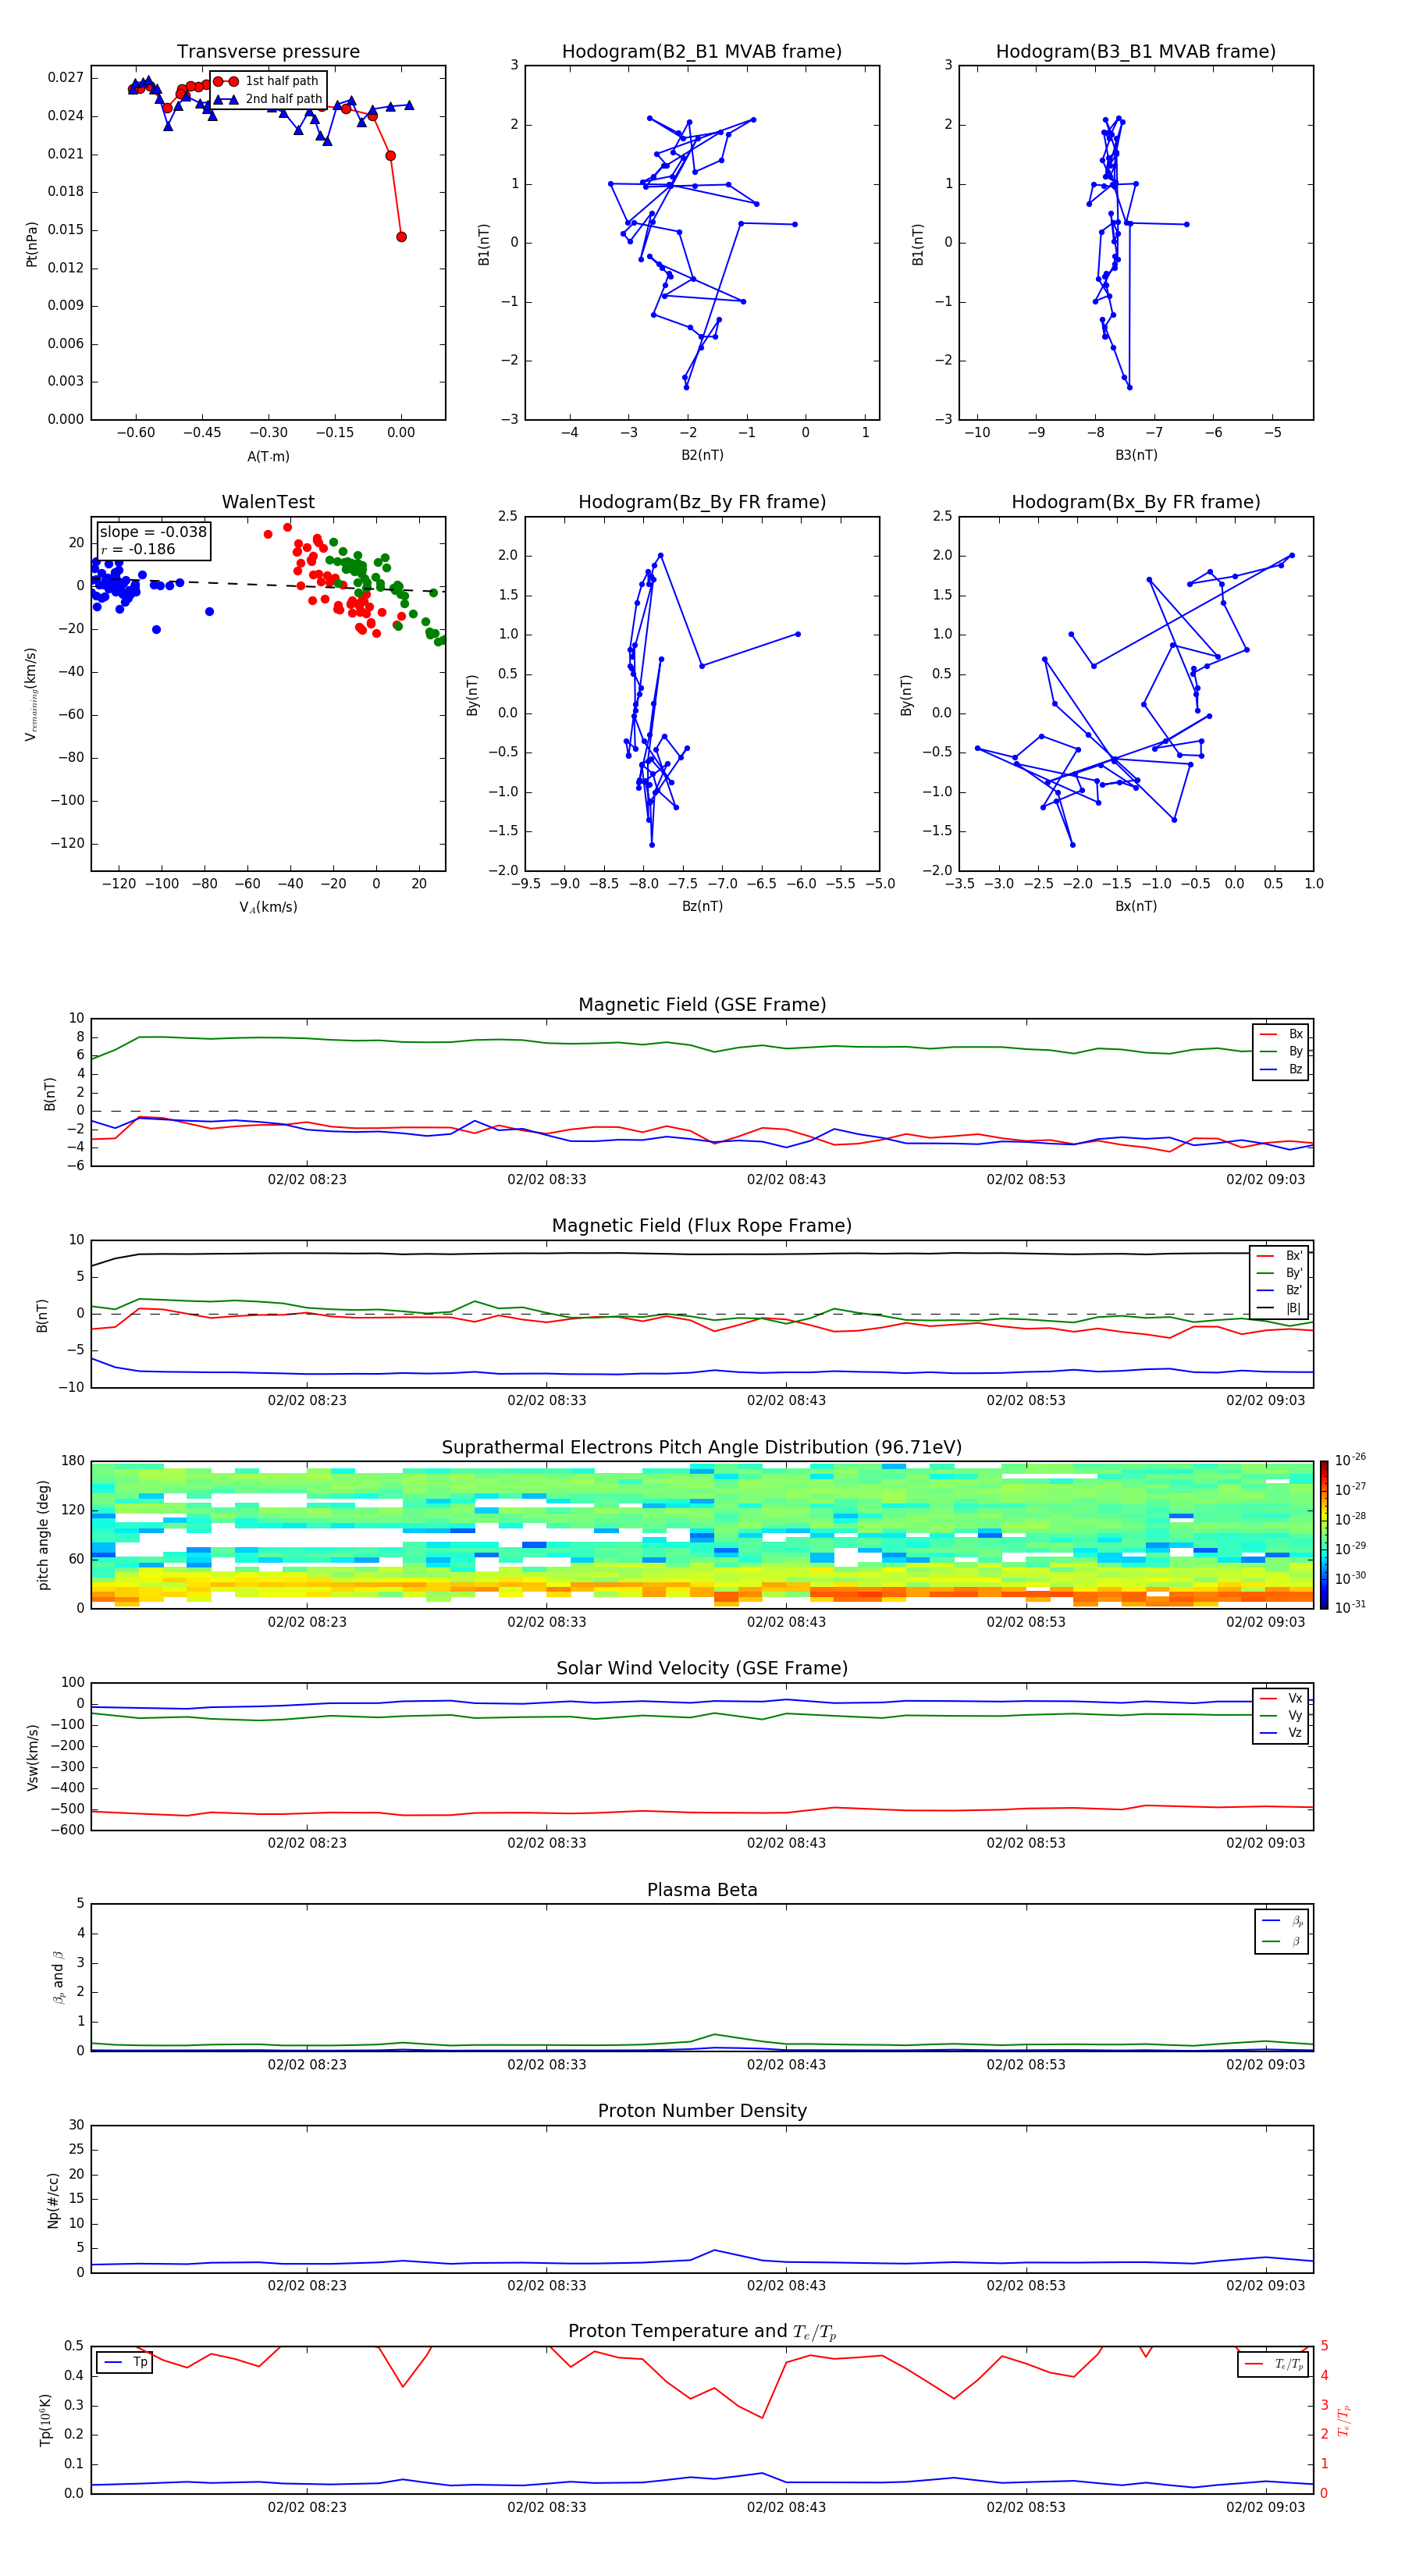
Task: Click the "V_A(km/s)" x-axis label
Action: point(268,907)
